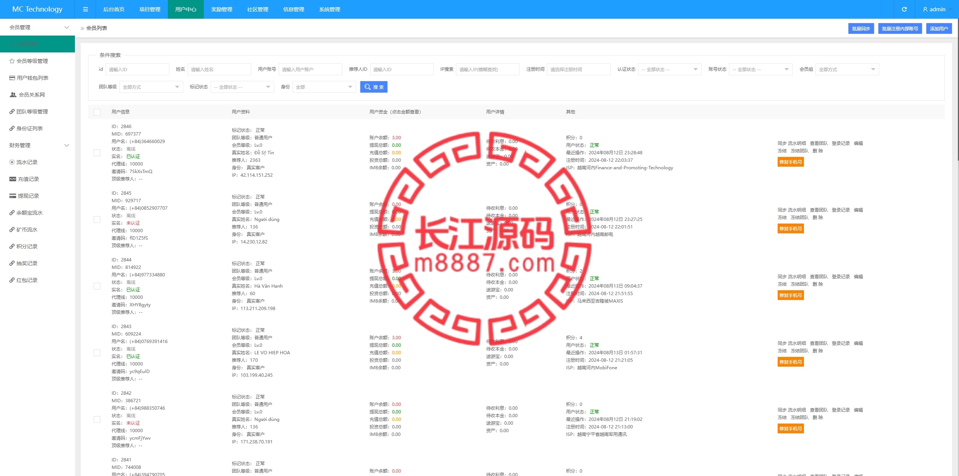Viewport: 959px width, 476px height.
Task: Click the 添加用户 button
Action: click(x=939, y=28)
